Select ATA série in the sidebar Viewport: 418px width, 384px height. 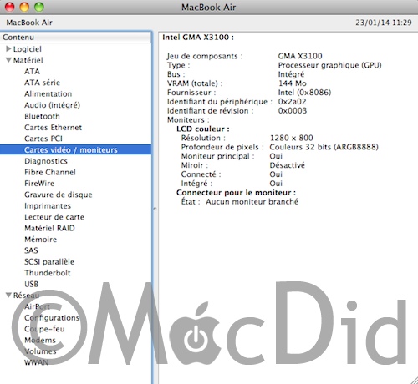coord(42,83)
